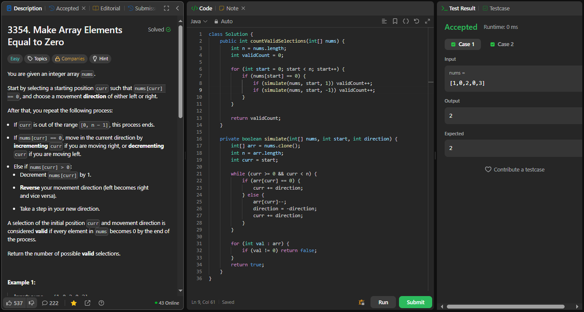The image size is (584, 312).
Task: Run the code
Action: pos(383,302)
